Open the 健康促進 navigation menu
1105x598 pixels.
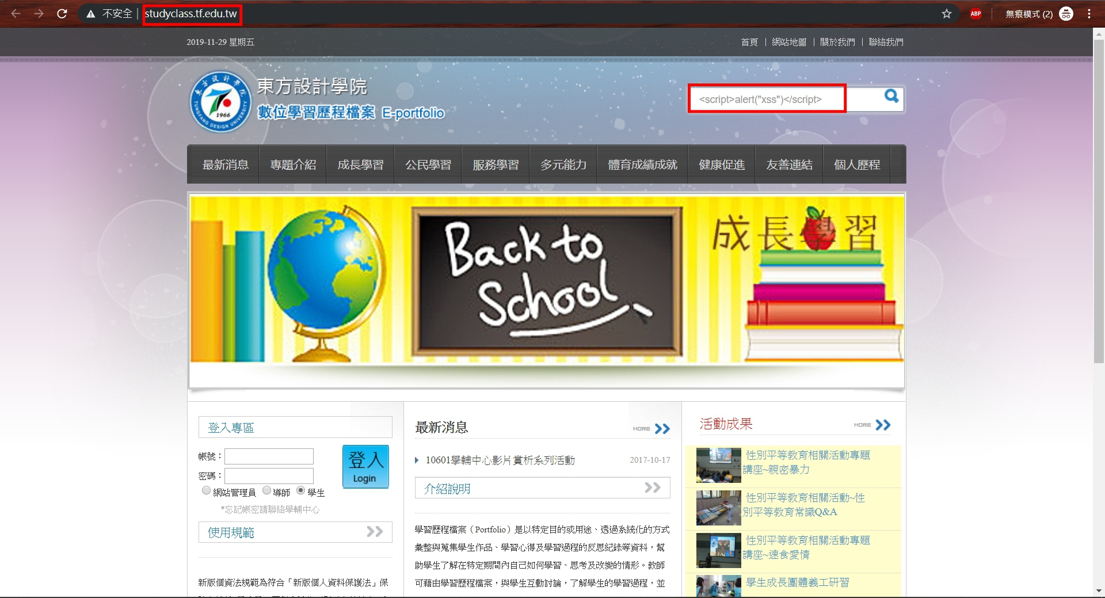pos(722,165)
